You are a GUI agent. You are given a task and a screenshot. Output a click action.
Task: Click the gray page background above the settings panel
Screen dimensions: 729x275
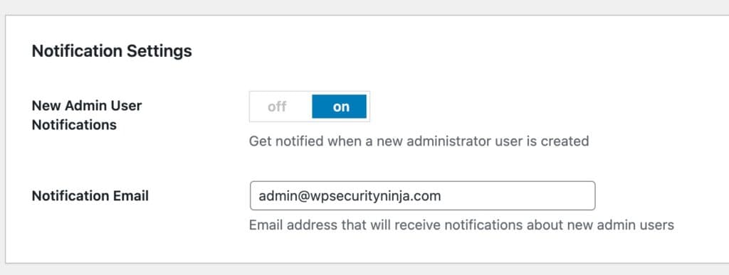click(364, 6)
